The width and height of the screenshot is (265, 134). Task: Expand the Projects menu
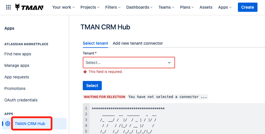[x=90, y=7]
